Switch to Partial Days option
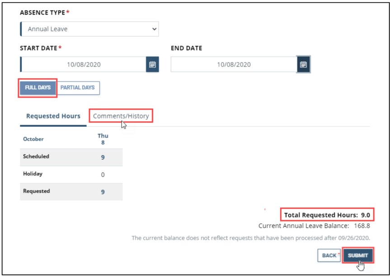The height and width of the screenshot is (276, 390). point(78,88)
